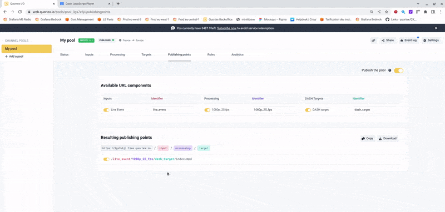Open the Processing tab
The width and height of the screenshot is (445, 212).
[117, 54]
